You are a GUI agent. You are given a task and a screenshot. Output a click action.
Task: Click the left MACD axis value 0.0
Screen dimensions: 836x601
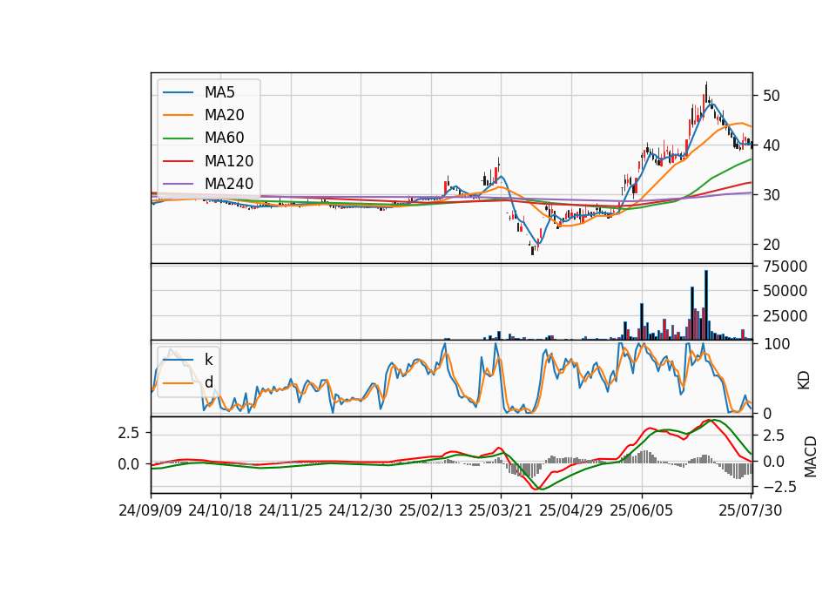129,464
